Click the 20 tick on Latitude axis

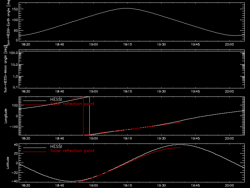[x=16, y=154]
